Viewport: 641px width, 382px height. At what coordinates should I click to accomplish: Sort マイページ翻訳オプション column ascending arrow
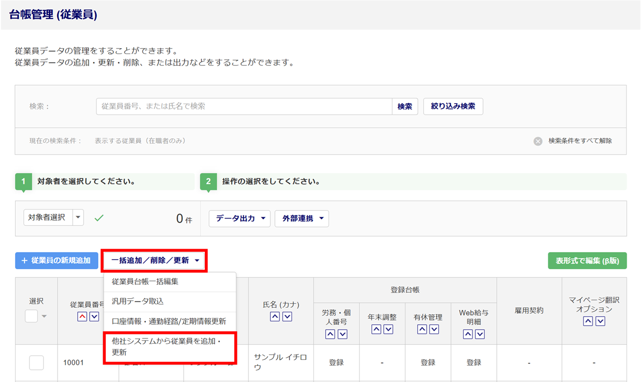tap(588, 321)
